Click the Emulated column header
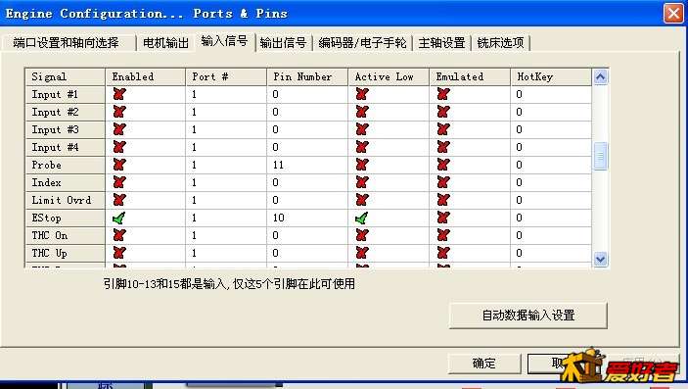This screenshot has height=389, width=688. (470, 77)
